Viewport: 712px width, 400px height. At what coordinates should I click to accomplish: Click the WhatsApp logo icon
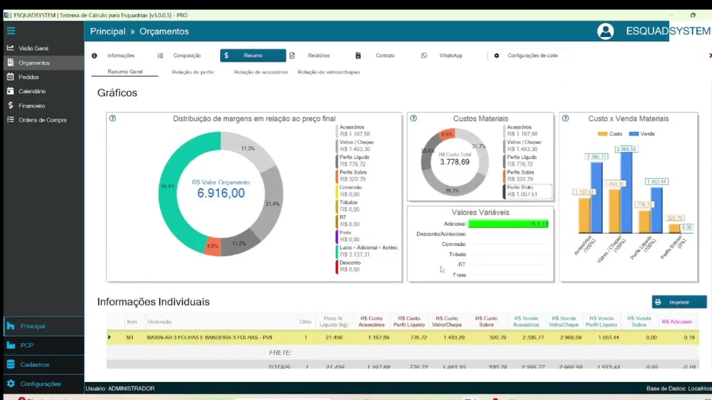click(x=424, y=56)
